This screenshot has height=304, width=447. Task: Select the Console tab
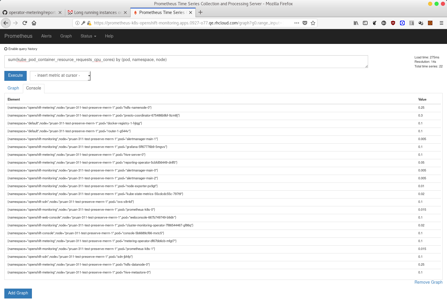34,88
